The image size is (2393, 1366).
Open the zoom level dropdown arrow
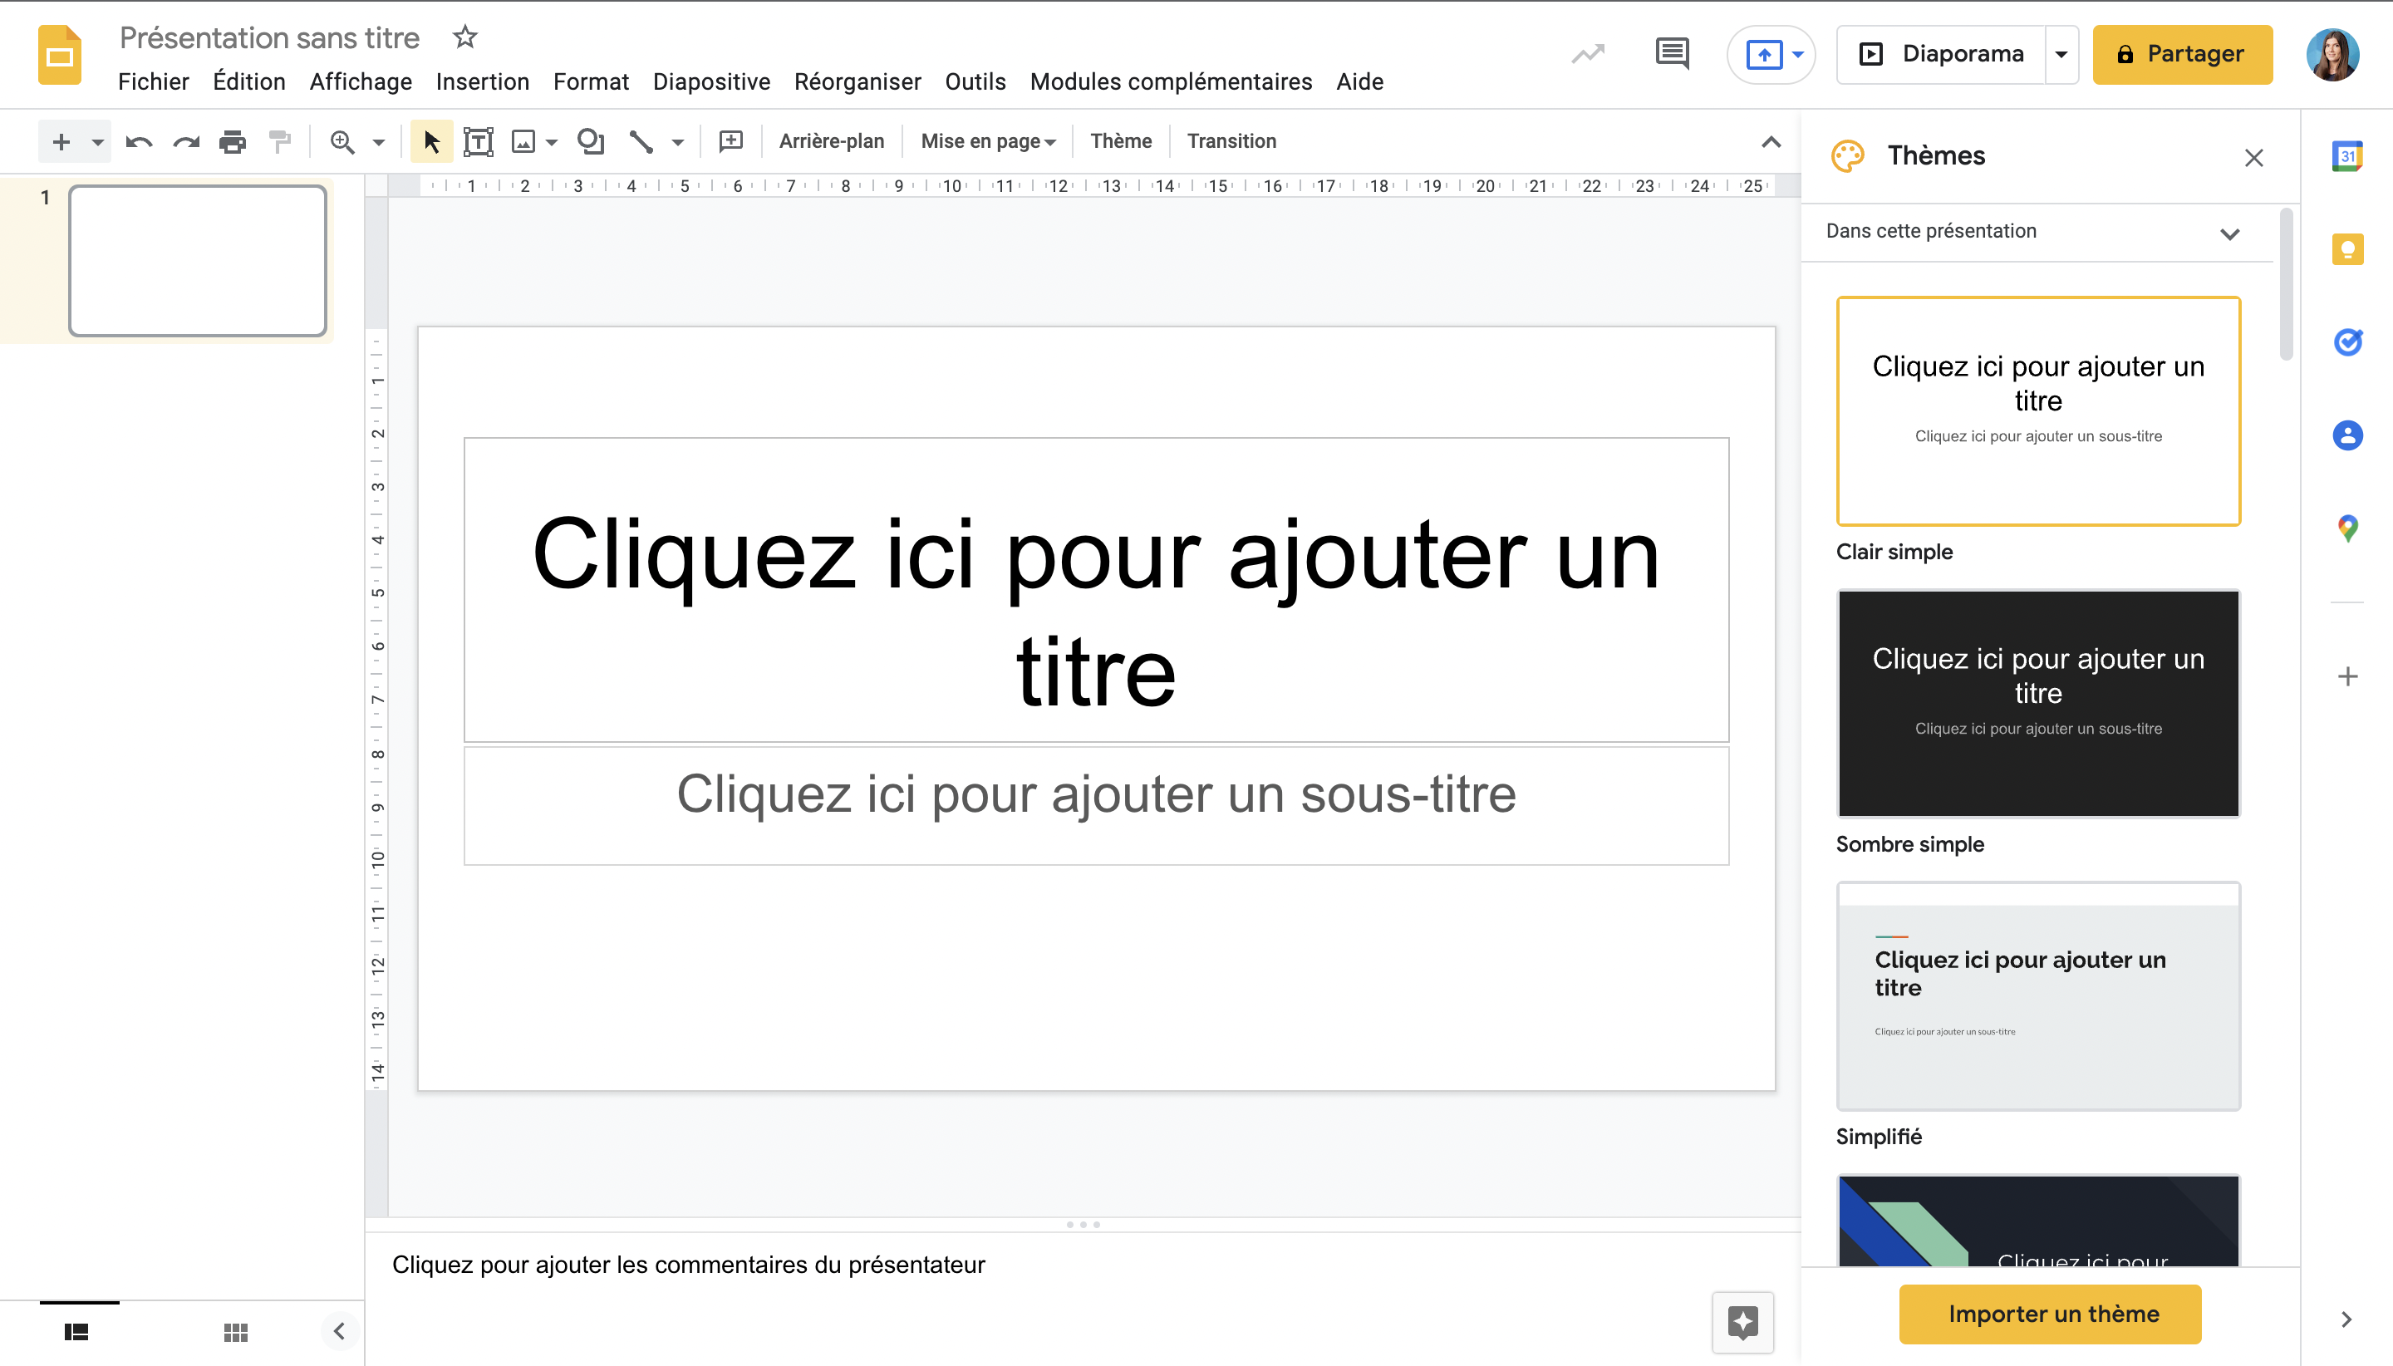[379, 143]
